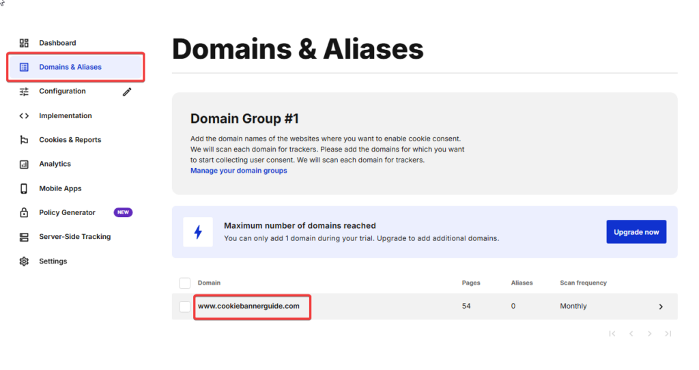Expand the www.cookiebannerguide.com row chevron
Screen dimensions: 699x370
661,307
